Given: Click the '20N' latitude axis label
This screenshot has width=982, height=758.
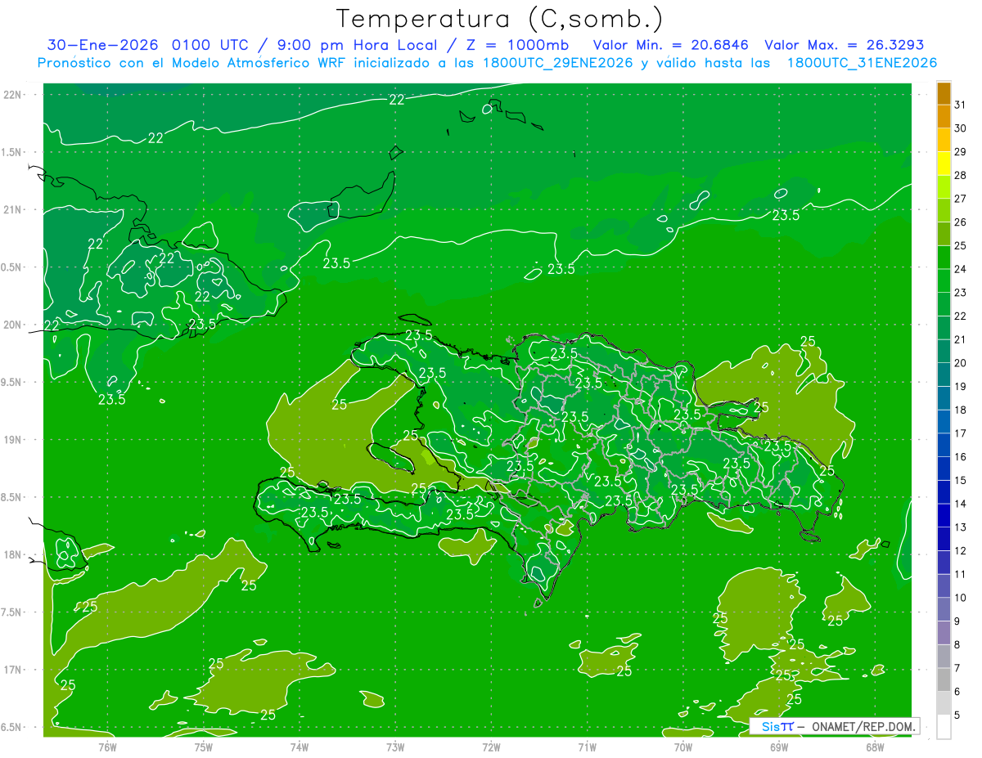Looking at the screenshot, I should click(x=11, y=325).
